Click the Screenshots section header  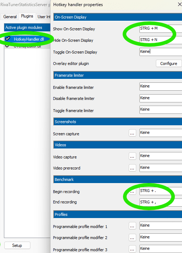point(118,122)
